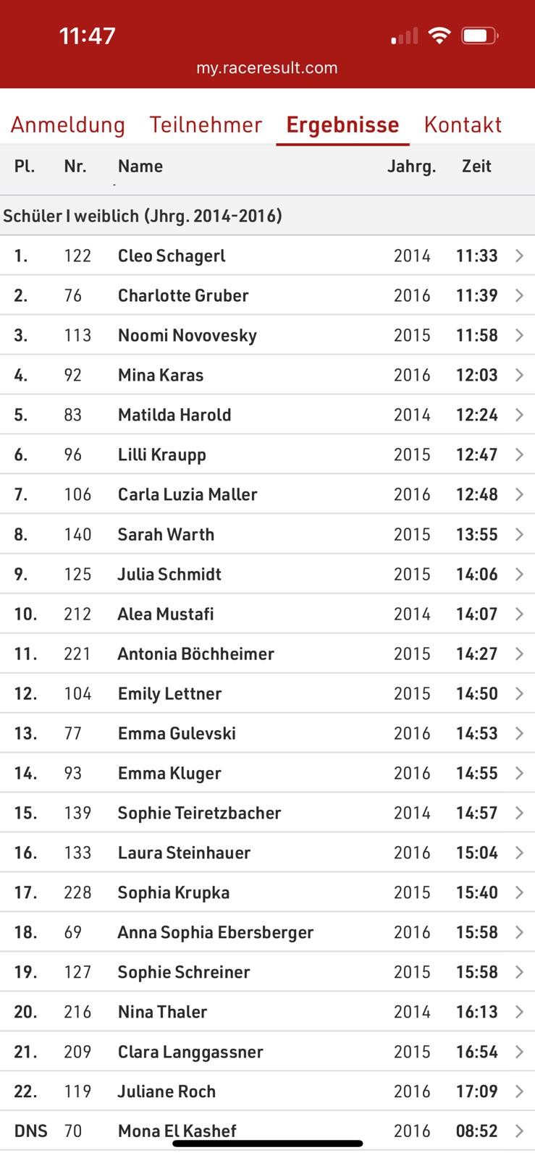Select the Ergebnisse tab
Viewport: 535px width, 1158px height.
(342, 124)
